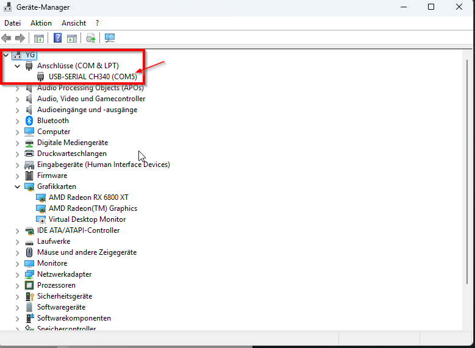Expand the Prozessoren chevron

coord(17,285)
